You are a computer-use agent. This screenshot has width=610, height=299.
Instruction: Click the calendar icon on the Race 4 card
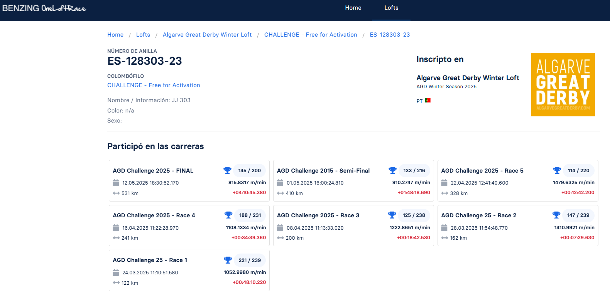click(116, 228)
